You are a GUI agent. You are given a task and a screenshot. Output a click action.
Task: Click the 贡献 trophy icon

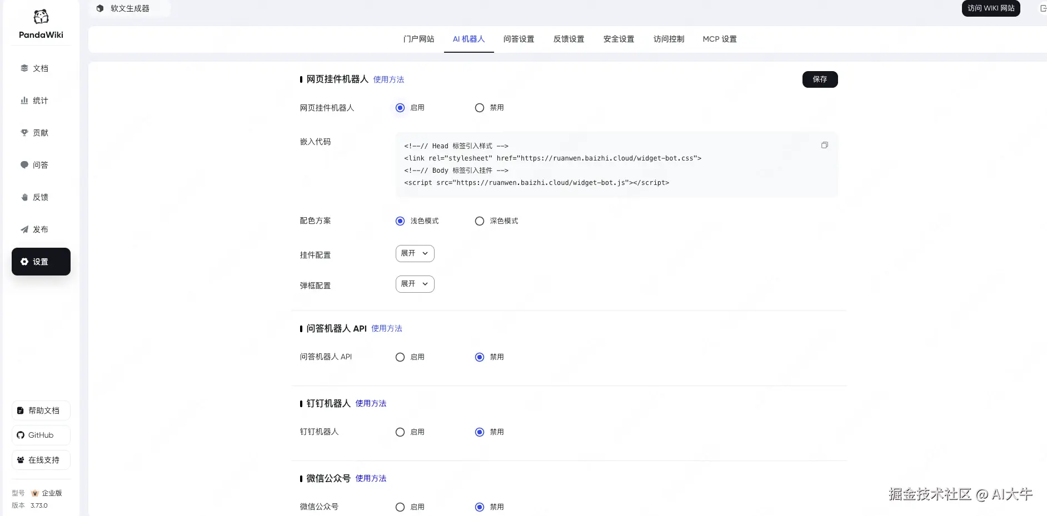pos(24,133)
